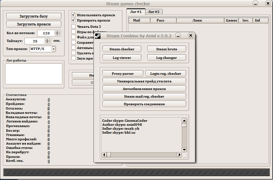Close the Steam Combine window
Viewport: 273px width, 180px height.
(191, 36)
